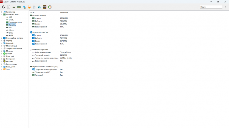
Task: Click the Значення column header
Action: (x=64, y=13)
